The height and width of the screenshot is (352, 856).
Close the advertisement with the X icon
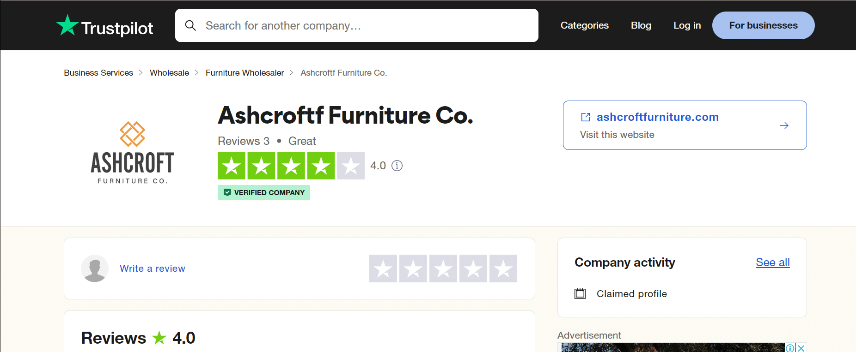(801, 348)
